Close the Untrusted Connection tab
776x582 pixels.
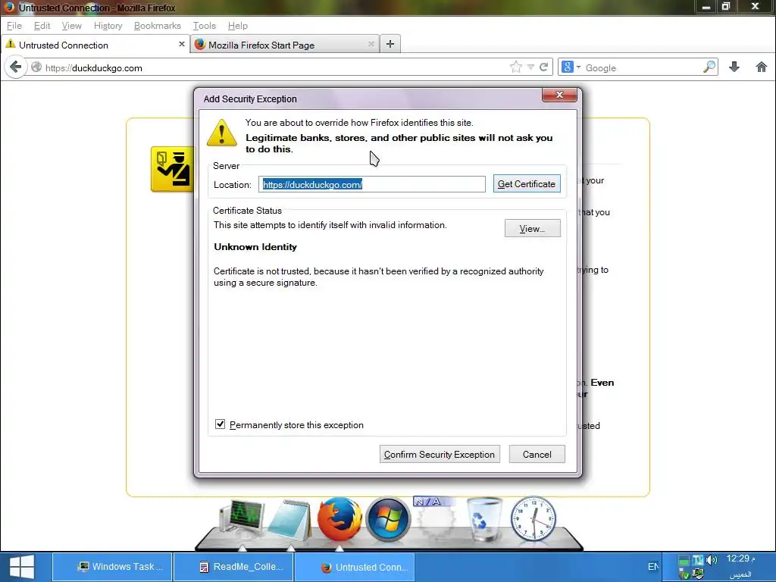point(182,44)
